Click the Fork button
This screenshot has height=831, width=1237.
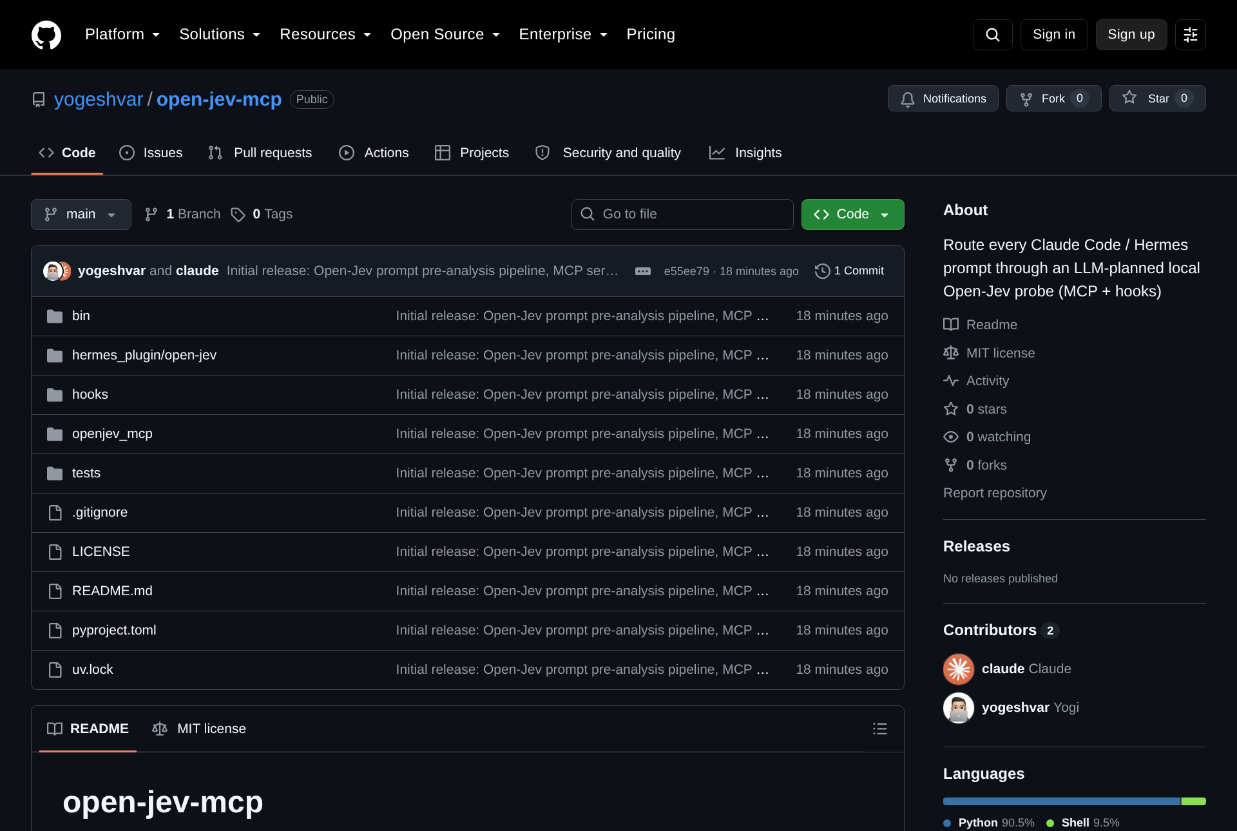coord(1054,99)
